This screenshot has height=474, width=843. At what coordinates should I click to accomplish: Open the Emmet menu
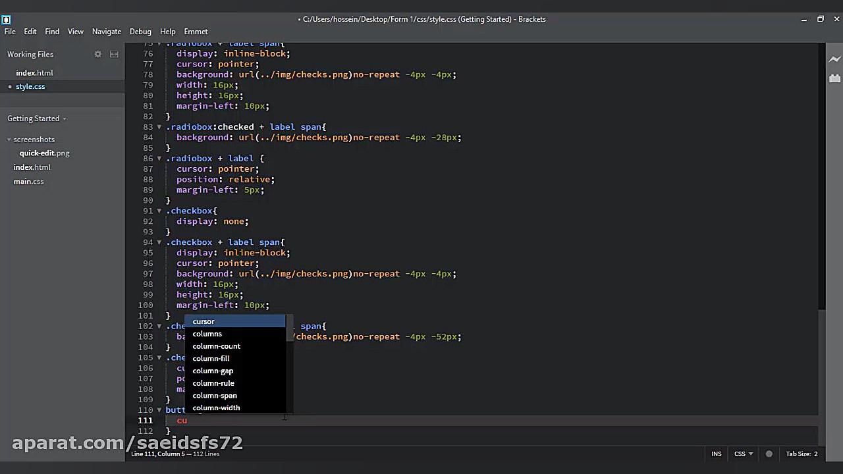[196, 32]
